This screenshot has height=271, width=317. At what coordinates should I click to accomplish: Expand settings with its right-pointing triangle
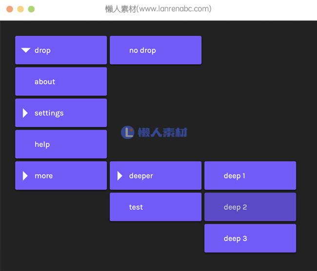25,113
